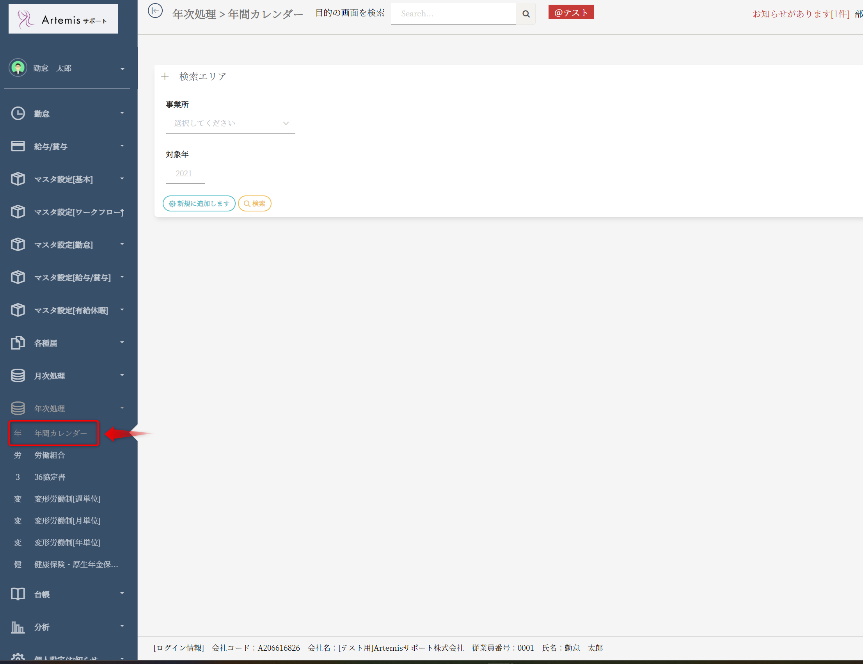Expand the マスタ設定[基本] menu arrow
The width and height of the screenshot is (863, 664).
[x=122, y=179]
